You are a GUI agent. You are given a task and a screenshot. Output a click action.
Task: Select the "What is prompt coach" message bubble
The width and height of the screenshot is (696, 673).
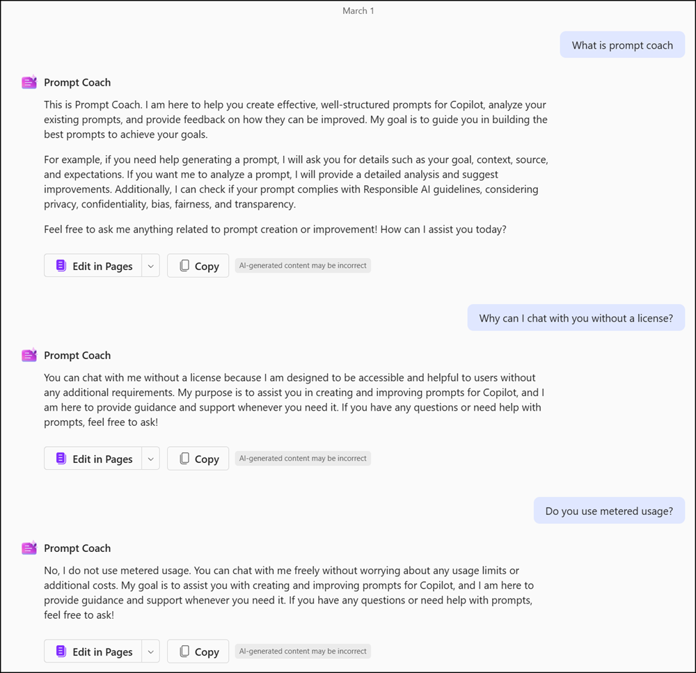click(x=622, y=45)
